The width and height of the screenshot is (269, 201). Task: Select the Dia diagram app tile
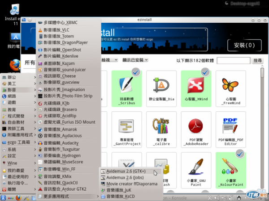[161, 89]
